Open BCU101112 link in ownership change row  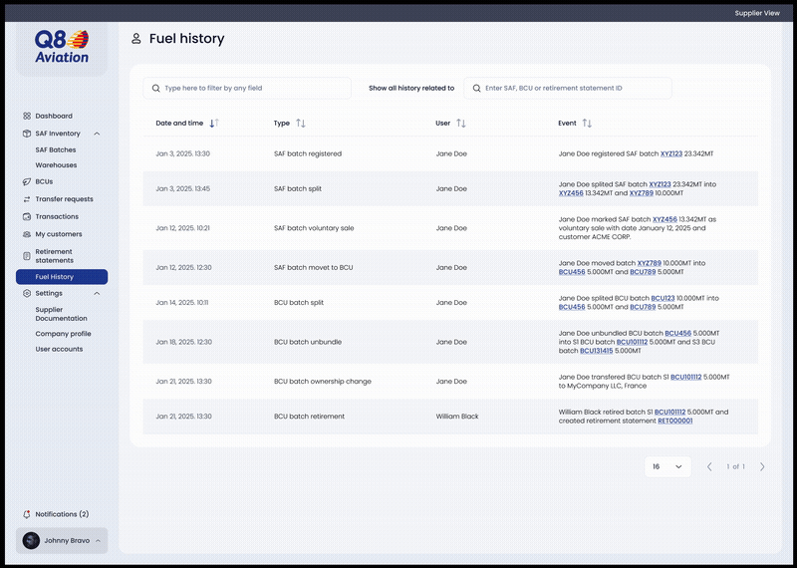point(686,378)
